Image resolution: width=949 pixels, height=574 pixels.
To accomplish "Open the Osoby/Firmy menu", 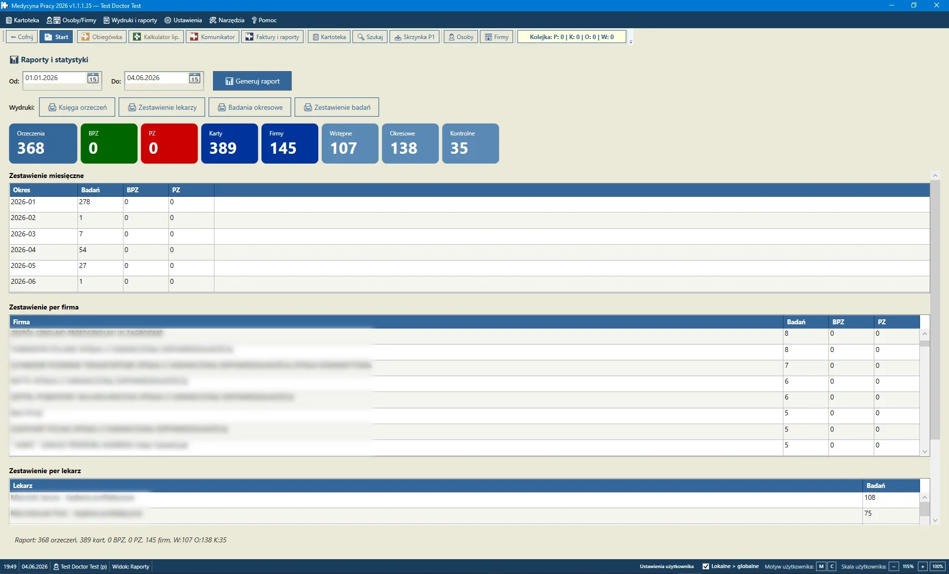I will click(x=72, y=20).
